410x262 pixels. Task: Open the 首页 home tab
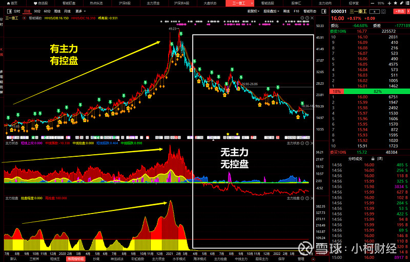pos(12,4)
